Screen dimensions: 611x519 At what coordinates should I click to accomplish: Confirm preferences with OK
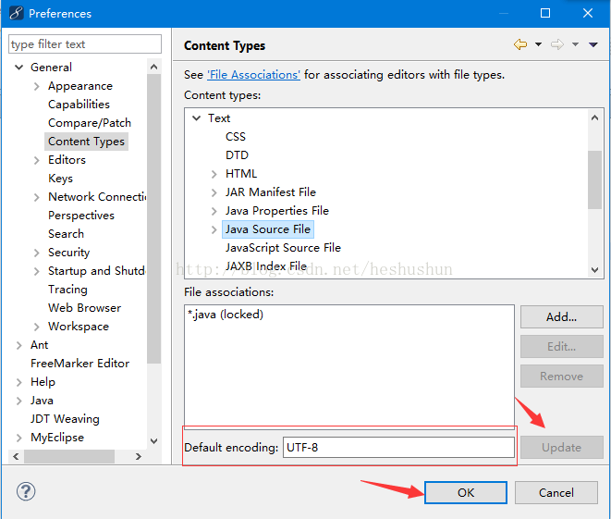tap(466, 492)
